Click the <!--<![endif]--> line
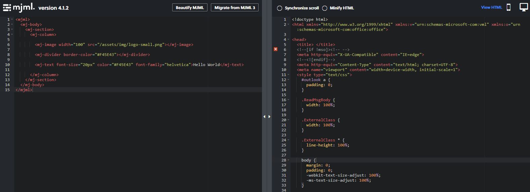 pyautogui.click(x=316, y=60)
